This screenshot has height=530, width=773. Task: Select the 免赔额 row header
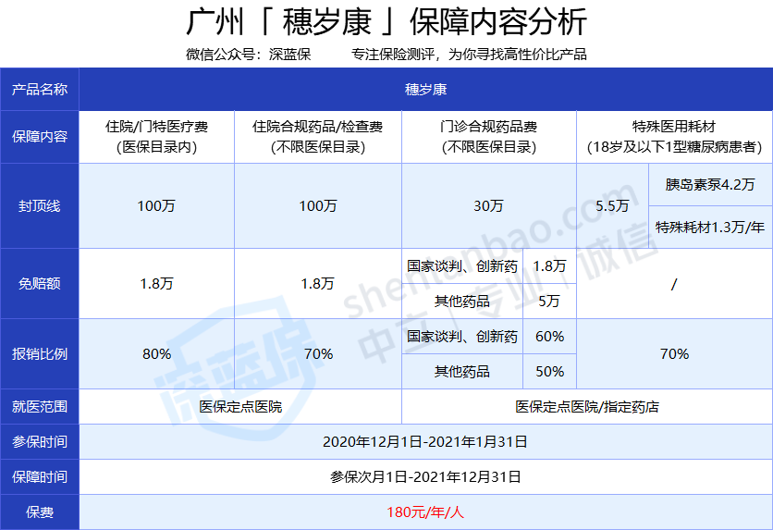pyautogui.click(x=40, y=283)
